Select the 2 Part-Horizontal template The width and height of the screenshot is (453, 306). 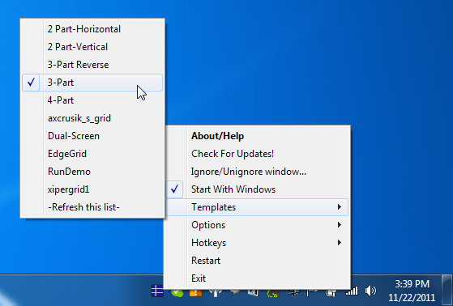(92, 29)
